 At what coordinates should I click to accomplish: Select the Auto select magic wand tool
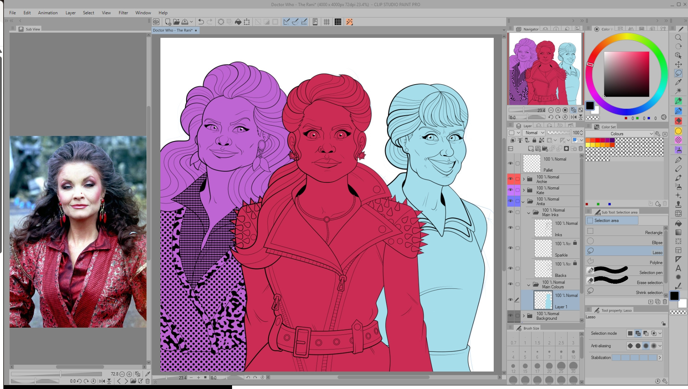[678, 91]
